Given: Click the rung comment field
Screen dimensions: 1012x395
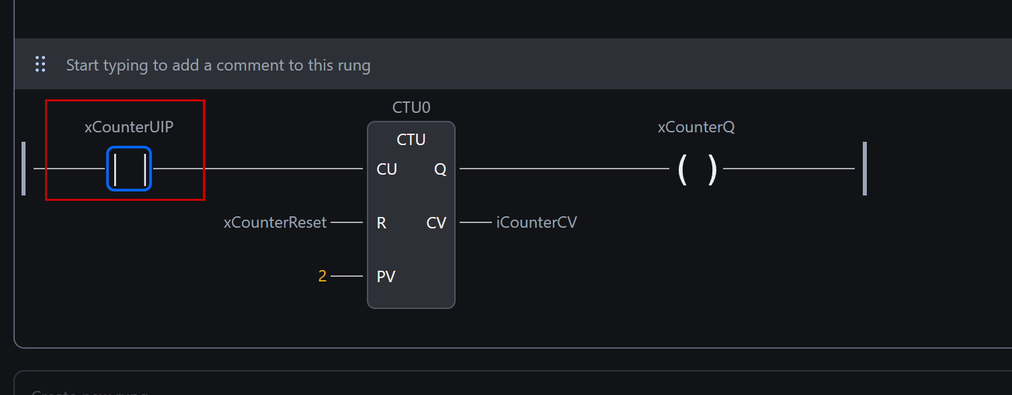Looking at the screenshot, I should tap(218, 65).
